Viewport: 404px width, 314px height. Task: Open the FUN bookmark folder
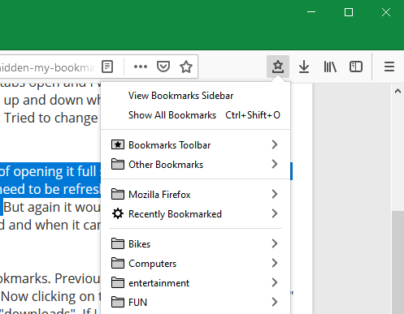click(195, 303)
